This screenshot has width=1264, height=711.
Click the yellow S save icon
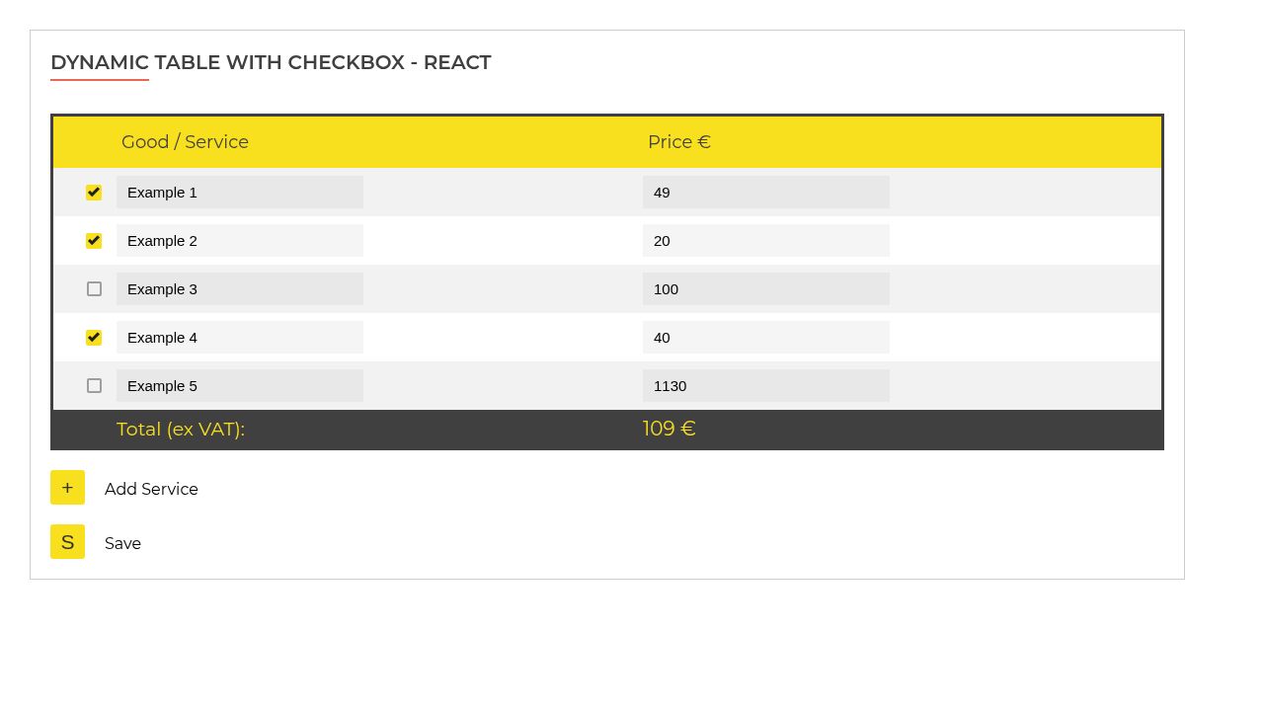click(x=67, y=541)
